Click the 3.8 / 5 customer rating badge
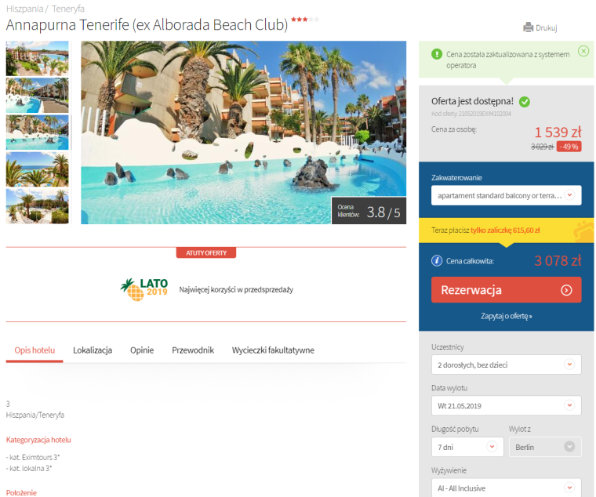 [x=369, y=211]
